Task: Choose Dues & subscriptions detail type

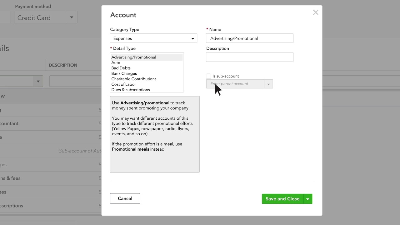Action: (131, 90)
